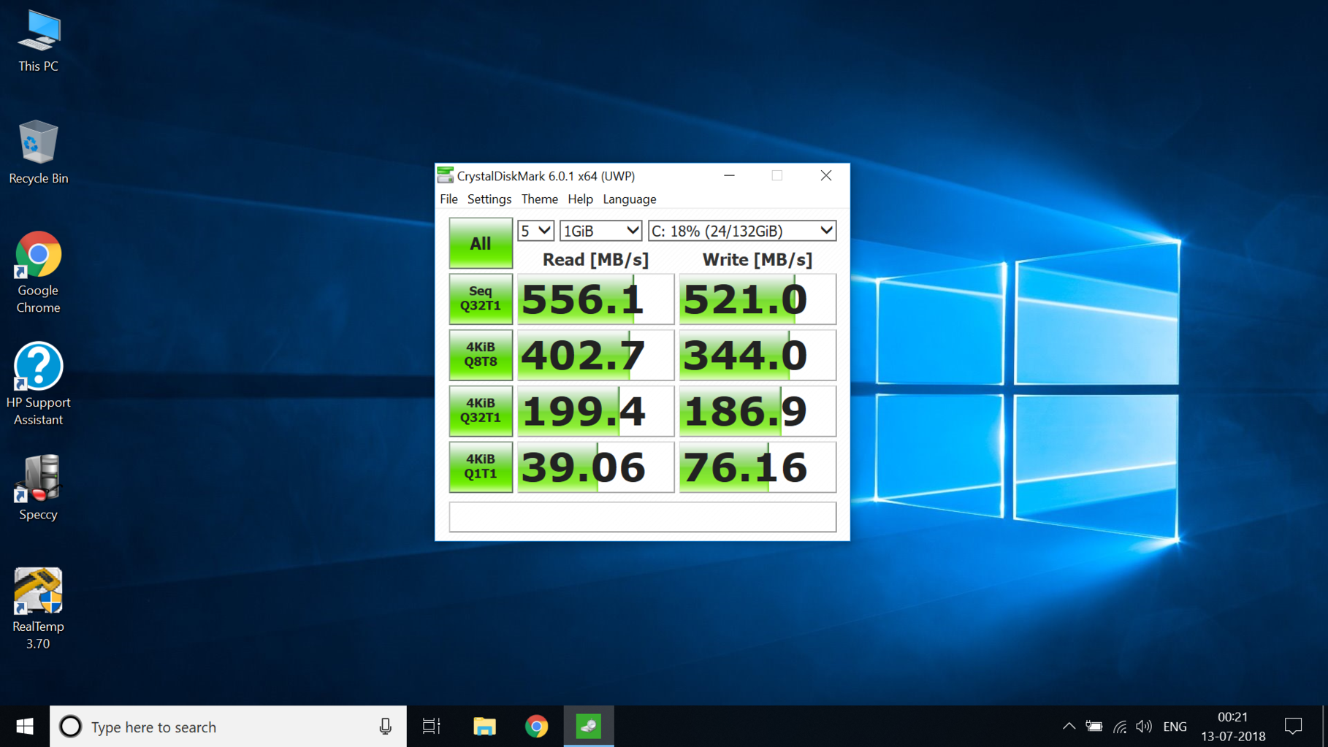The image size is (1328, 747).
Task: Open the Action Center notifications icon
Action: click(1294, 727)
